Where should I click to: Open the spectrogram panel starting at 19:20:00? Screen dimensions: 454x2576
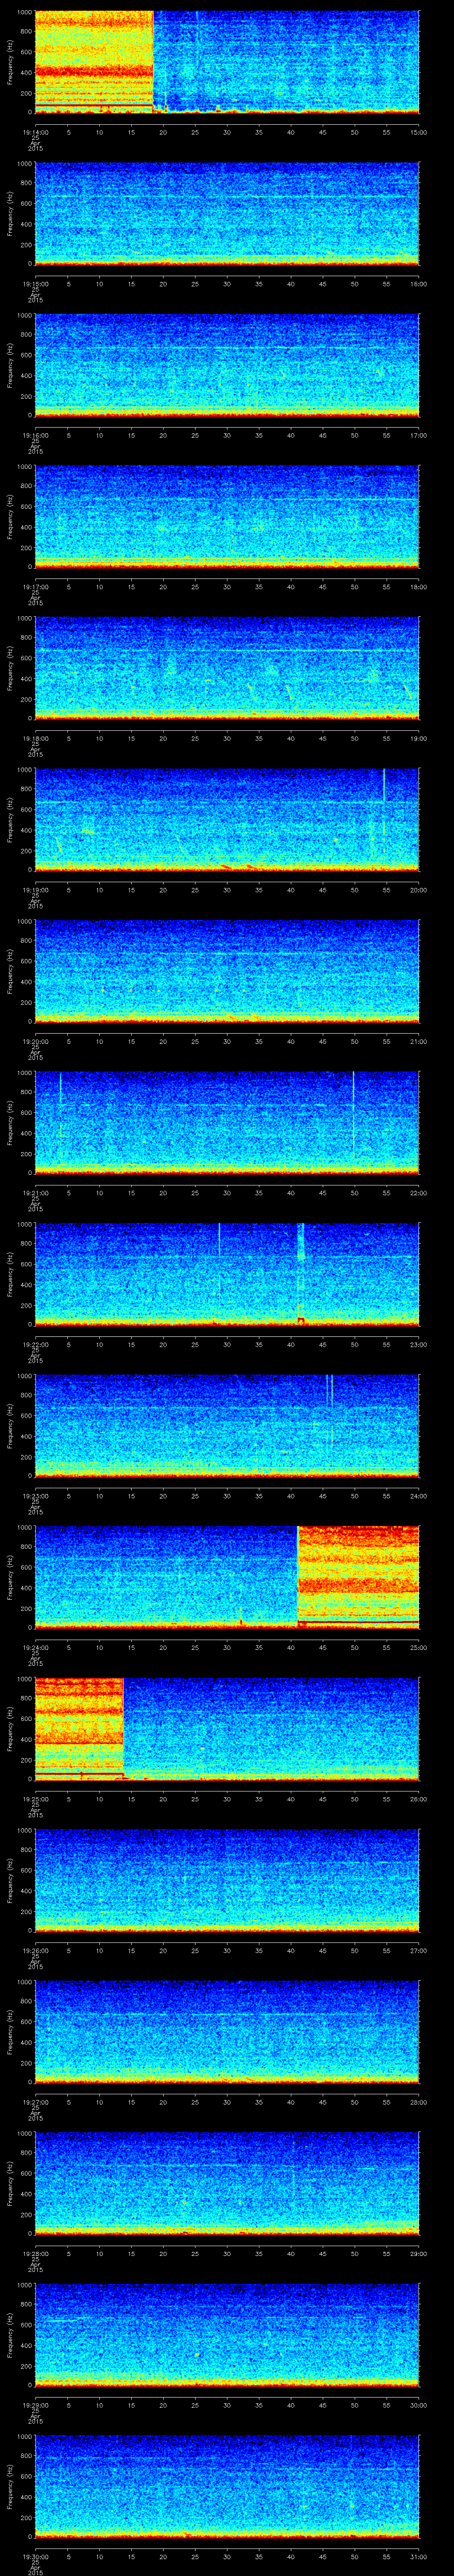coord(227,971)
